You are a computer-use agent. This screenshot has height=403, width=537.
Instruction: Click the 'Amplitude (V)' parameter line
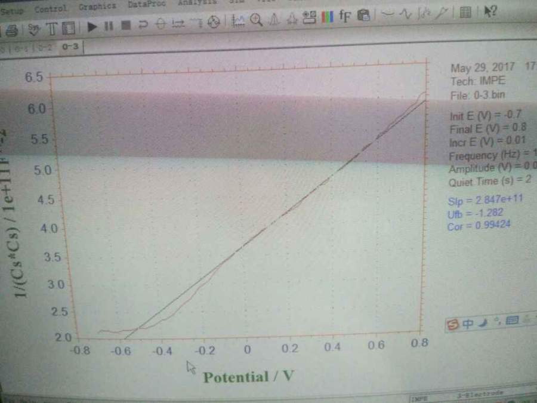point(492,168)
